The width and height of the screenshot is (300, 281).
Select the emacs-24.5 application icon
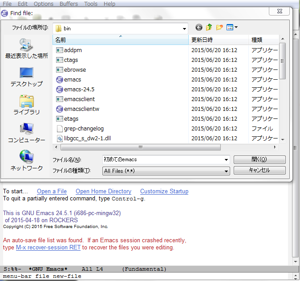coord(60,90)
